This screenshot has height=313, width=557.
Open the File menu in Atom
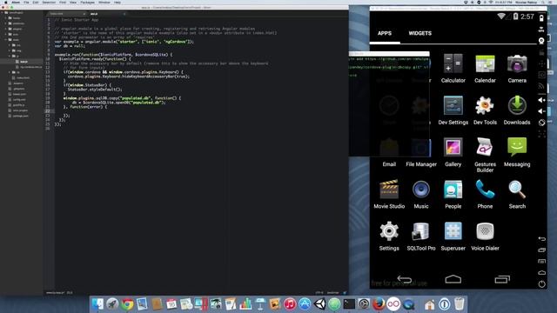point(26,3)
